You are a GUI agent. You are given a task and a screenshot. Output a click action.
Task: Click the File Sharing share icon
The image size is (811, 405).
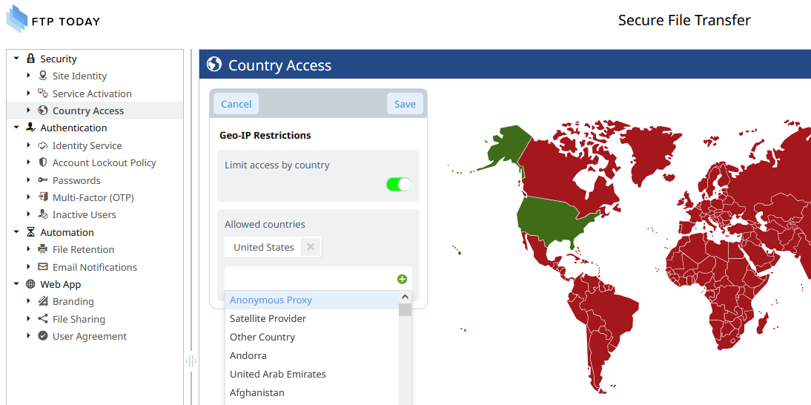point(43,319)
